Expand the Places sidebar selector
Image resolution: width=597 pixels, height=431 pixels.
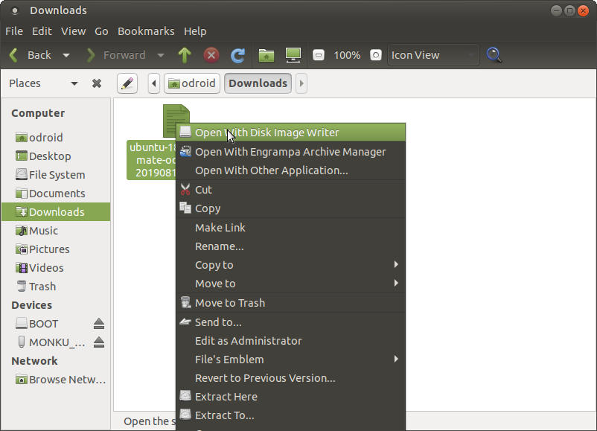click(74, 83)
